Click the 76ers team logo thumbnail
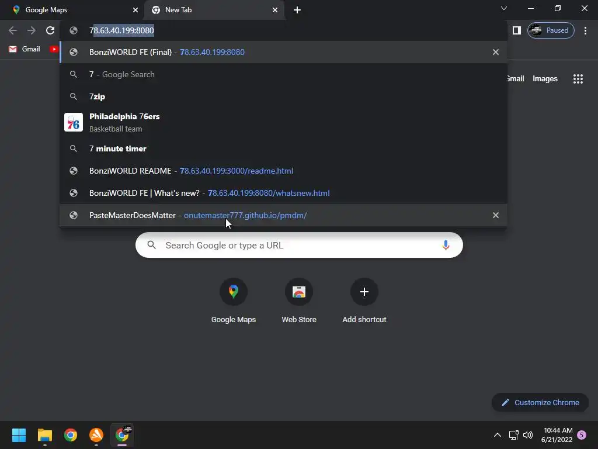 pos(73,122)
